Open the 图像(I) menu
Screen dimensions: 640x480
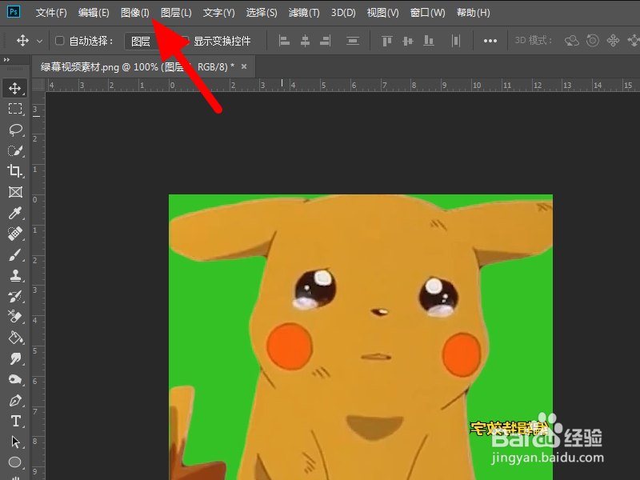pyautogui.click(x=135, y=13)
